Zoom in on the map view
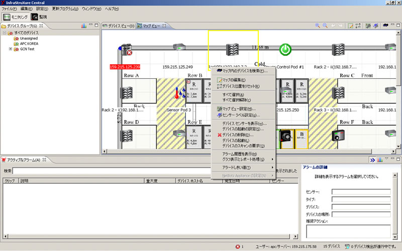This screenshot has width=402, height=251. click(318, 26)
